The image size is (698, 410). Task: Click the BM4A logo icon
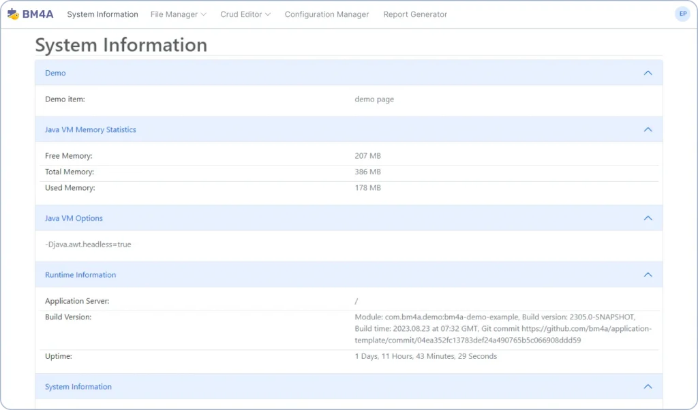click(x=13, y=14)
